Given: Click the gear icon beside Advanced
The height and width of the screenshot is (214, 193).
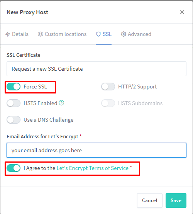Looking at the screenshot, I should (124, 34).
